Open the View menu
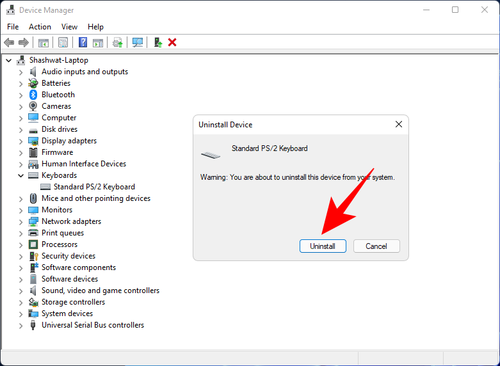Viewport: 500px width, 366px height. coord(69,27)
